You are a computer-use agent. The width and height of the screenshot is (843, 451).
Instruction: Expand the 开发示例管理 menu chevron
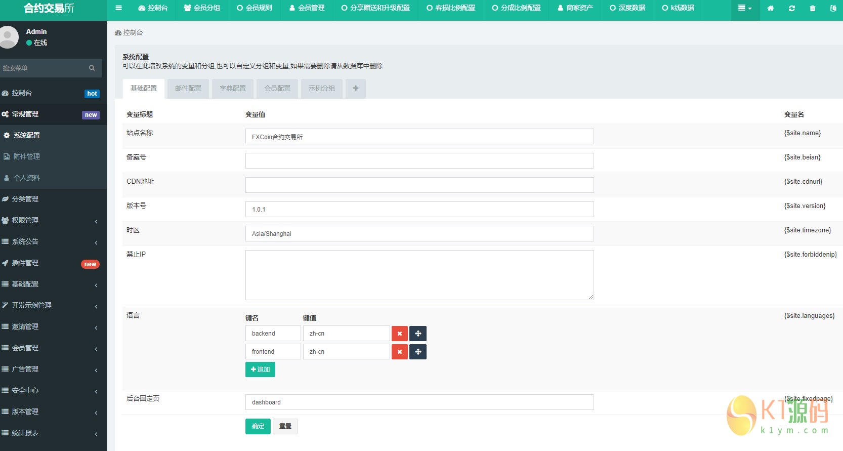pos(96,306)
